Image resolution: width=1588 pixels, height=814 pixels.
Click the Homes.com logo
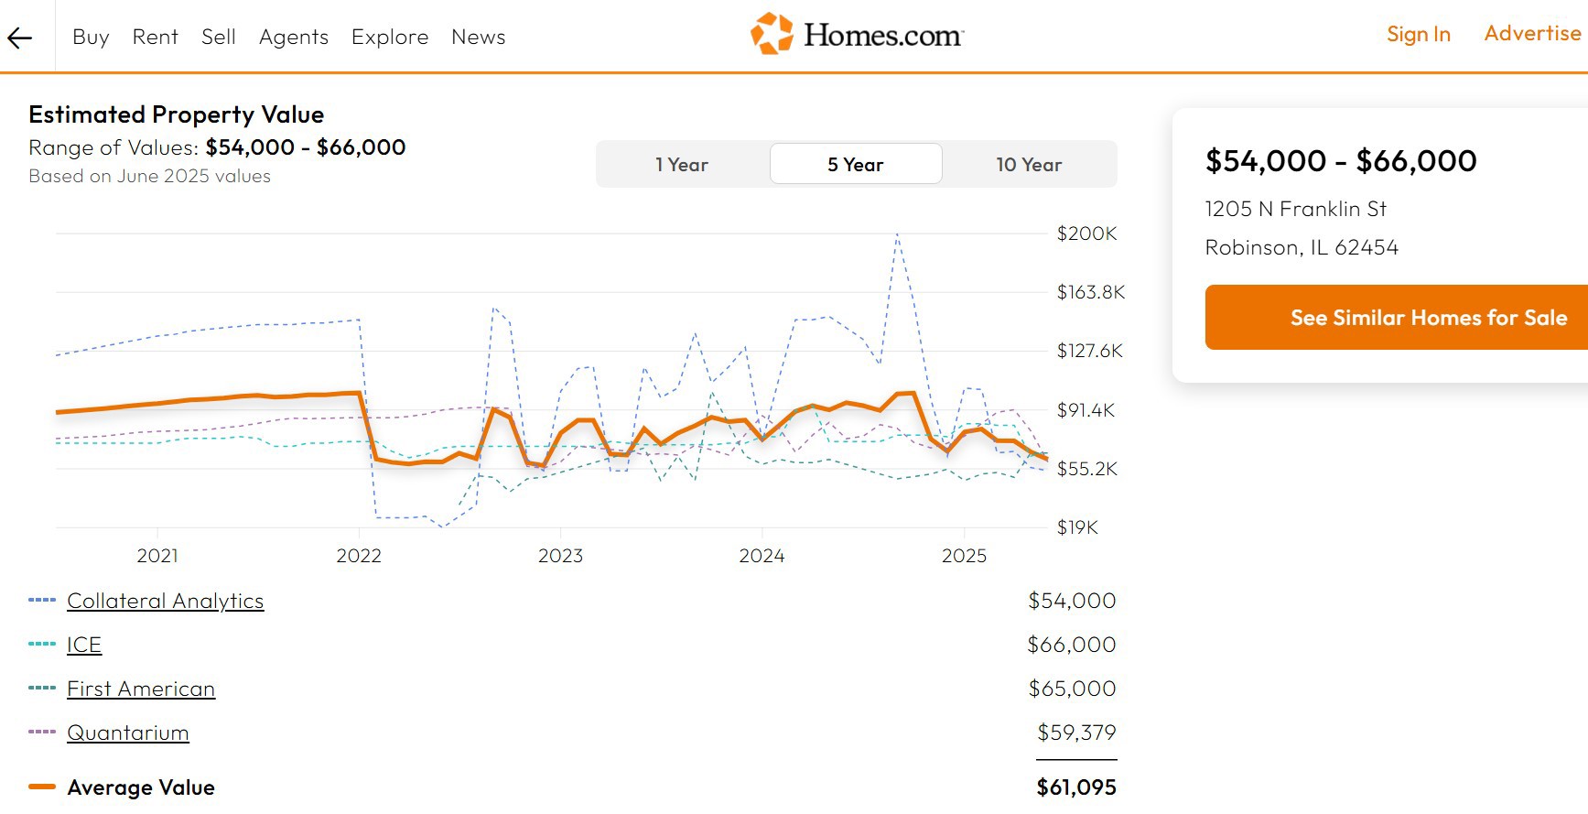pos(857,35)
